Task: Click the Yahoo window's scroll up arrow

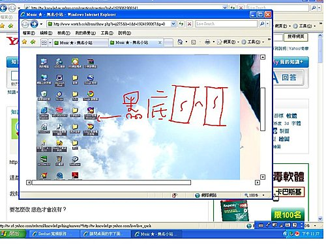Action: (320, 36)
